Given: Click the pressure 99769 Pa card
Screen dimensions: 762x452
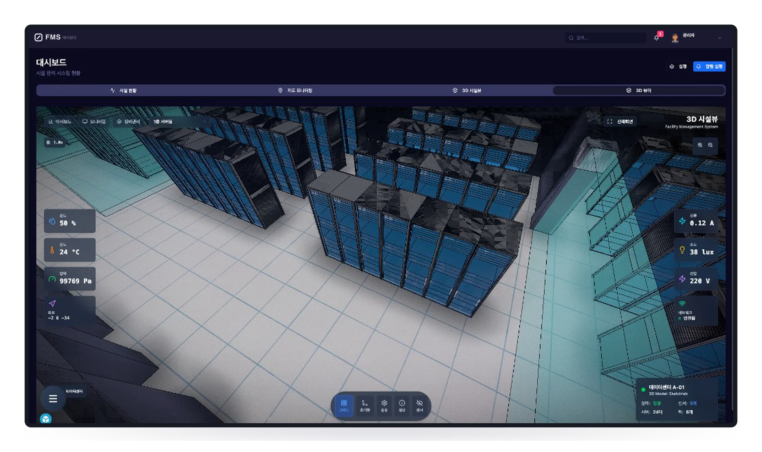Looking at the screenshot, I should [70, 279].
